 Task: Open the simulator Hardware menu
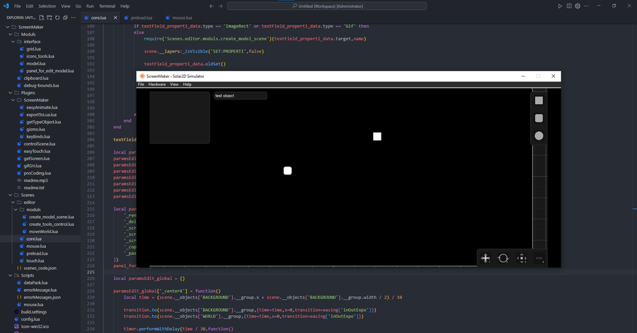pos(157,84)
